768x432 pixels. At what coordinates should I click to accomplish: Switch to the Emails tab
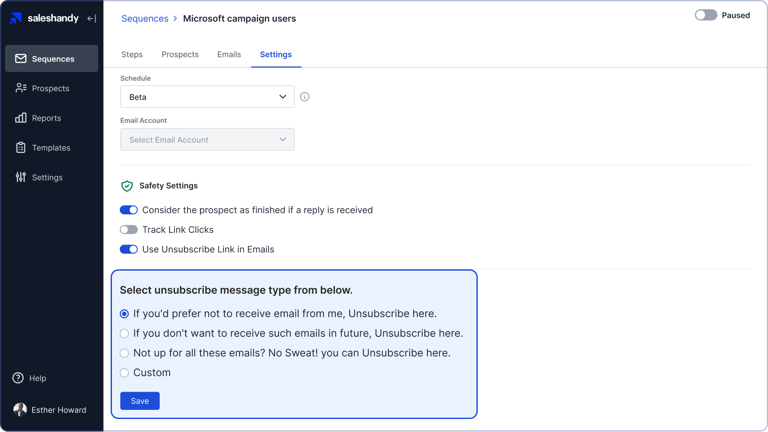pyautogui.click(x=229, y=54)
